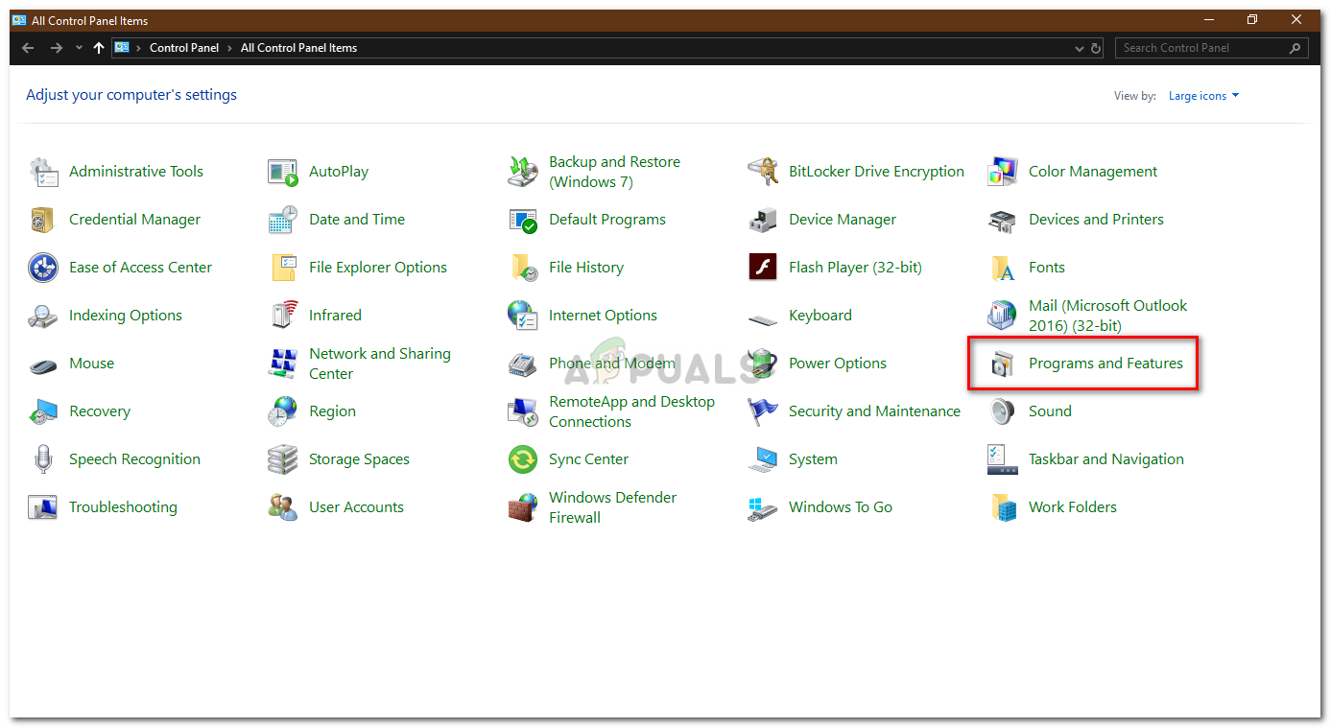Expand the recent locations arrow in navigation
This screenshot has height=728, width=1331.
79,48
